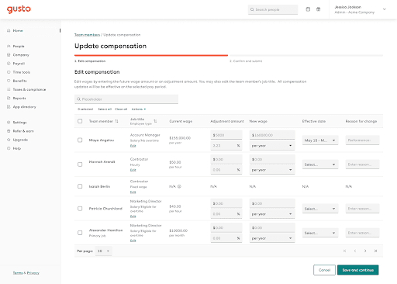Click Hannah Arendt new wage field
The height and width of the screenshot is (284, 397).
pos(272,159)
